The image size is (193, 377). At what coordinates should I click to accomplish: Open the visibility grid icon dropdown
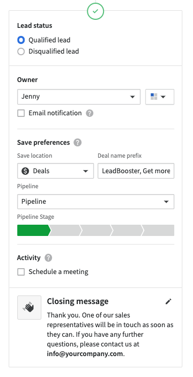point(160,97)
